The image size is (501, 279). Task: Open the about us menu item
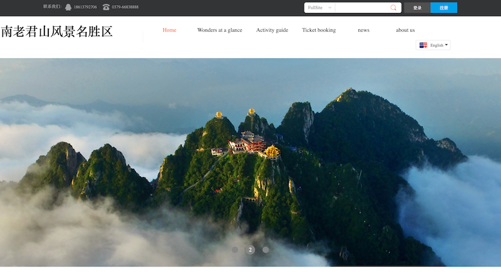pos(405,30)
